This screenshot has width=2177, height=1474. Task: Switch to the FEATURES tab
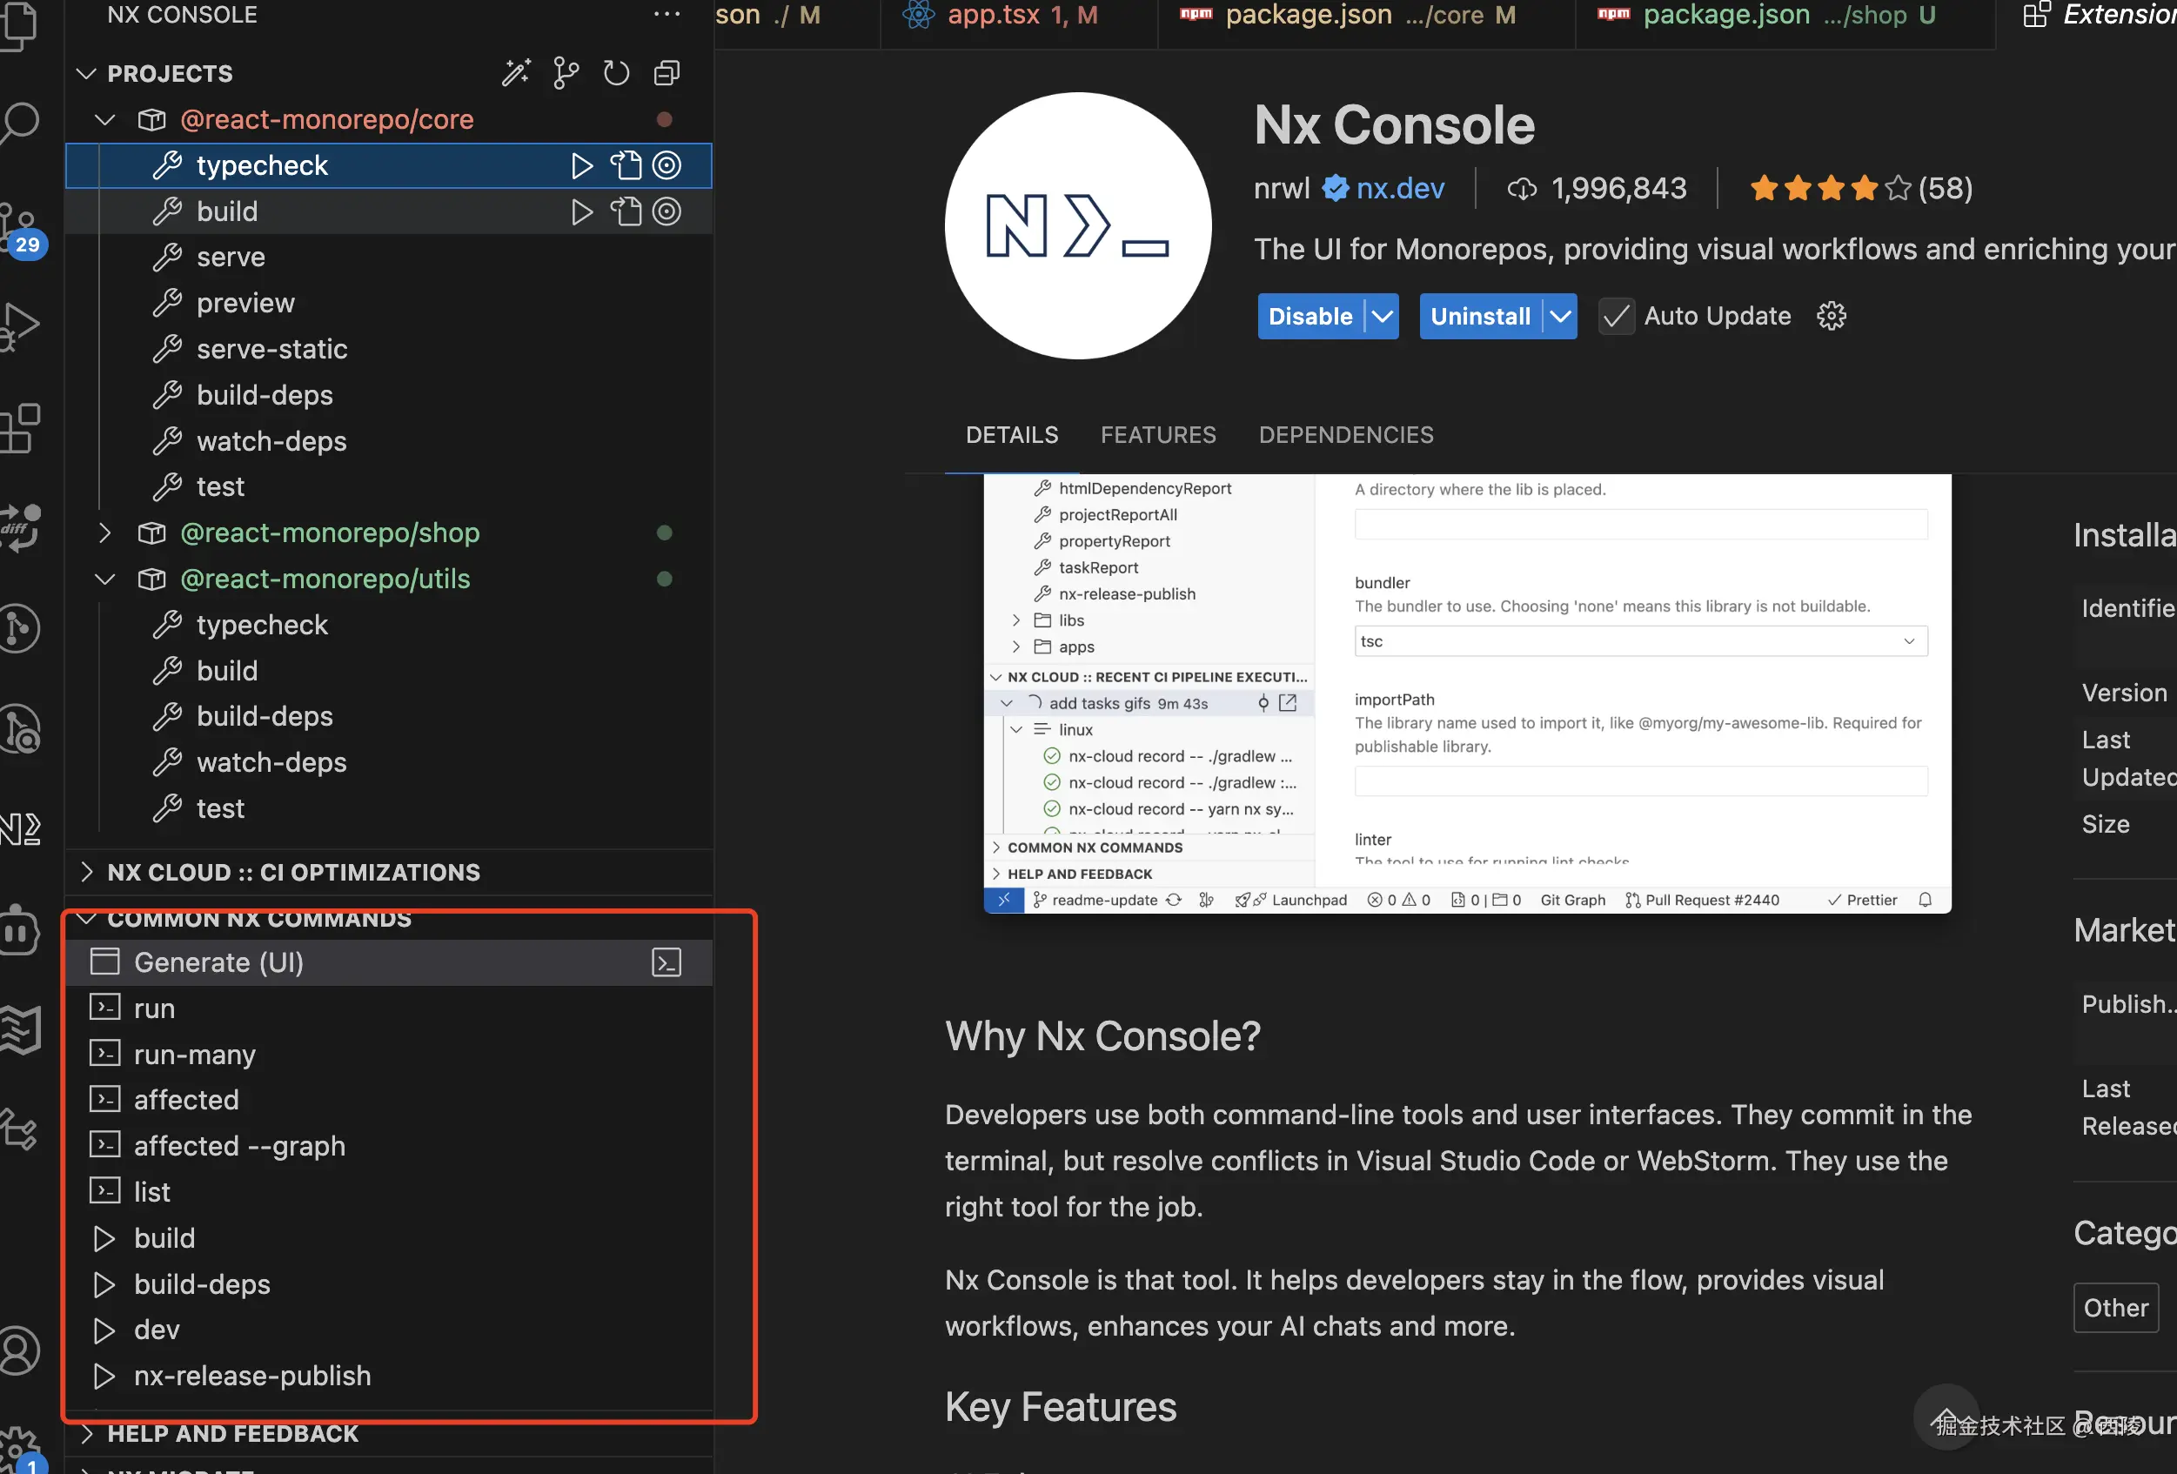click(1158, 435)
